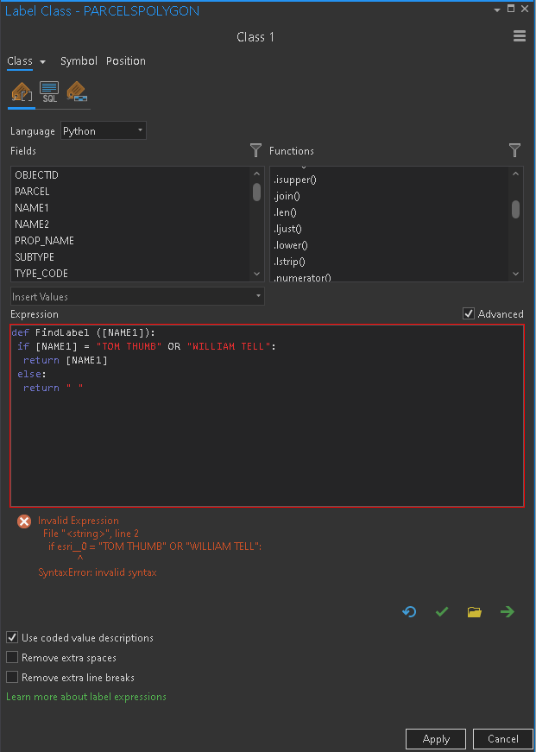
Task: Open Learn more about label expressions link
Action: click(x=86, y=697)
